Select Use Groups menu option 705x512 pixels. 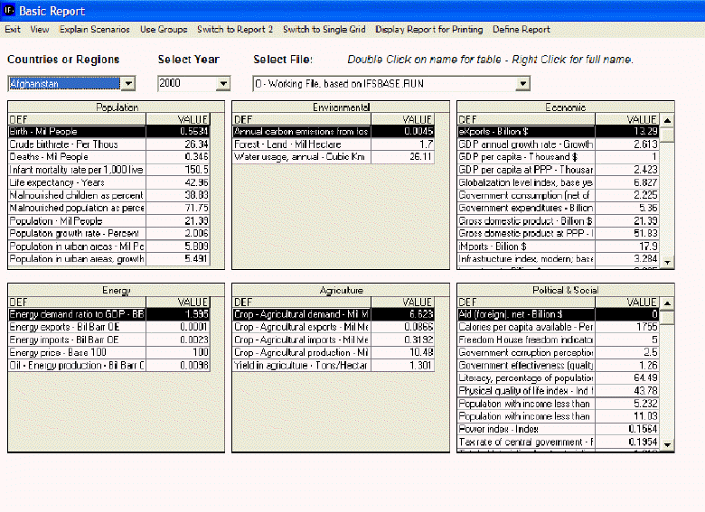coord(164,30)
